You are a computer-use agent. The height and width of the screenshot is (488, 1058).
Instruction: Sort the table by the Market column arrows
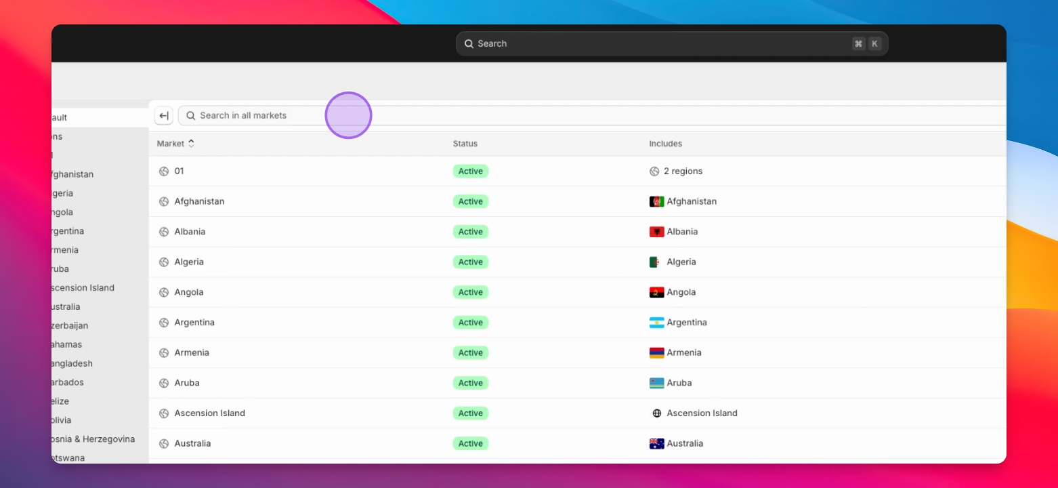(191, 144)
